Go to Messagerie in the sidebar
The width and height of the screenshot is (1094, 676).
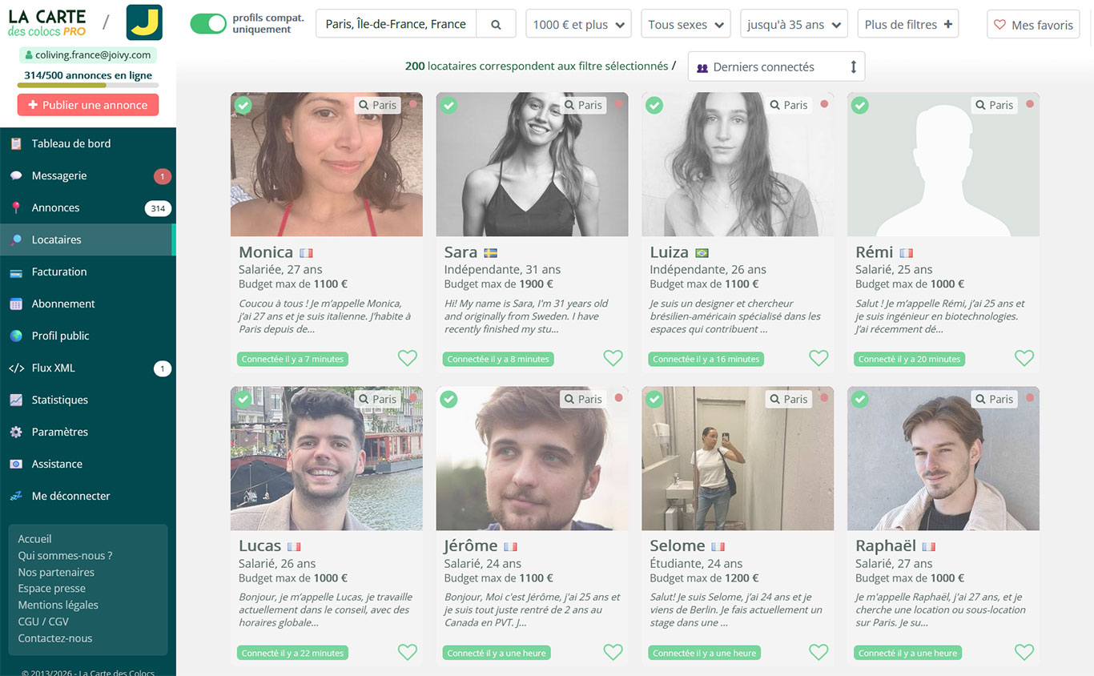(x=59, y=175)
